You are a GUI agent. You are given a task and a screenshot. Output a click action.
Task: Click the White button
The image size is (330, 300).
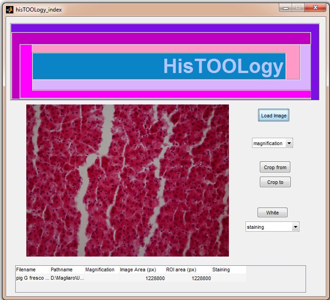pos(272,212)
